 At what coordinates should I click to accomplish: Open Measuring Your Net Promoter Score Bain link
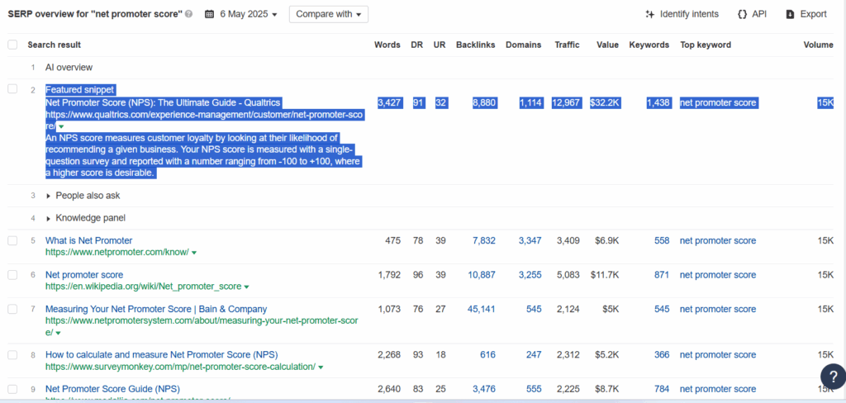156,309
